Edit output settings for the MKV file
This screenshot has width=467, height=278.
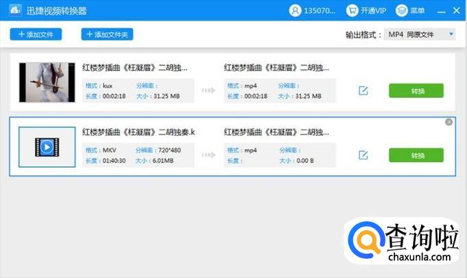(363, 155)
